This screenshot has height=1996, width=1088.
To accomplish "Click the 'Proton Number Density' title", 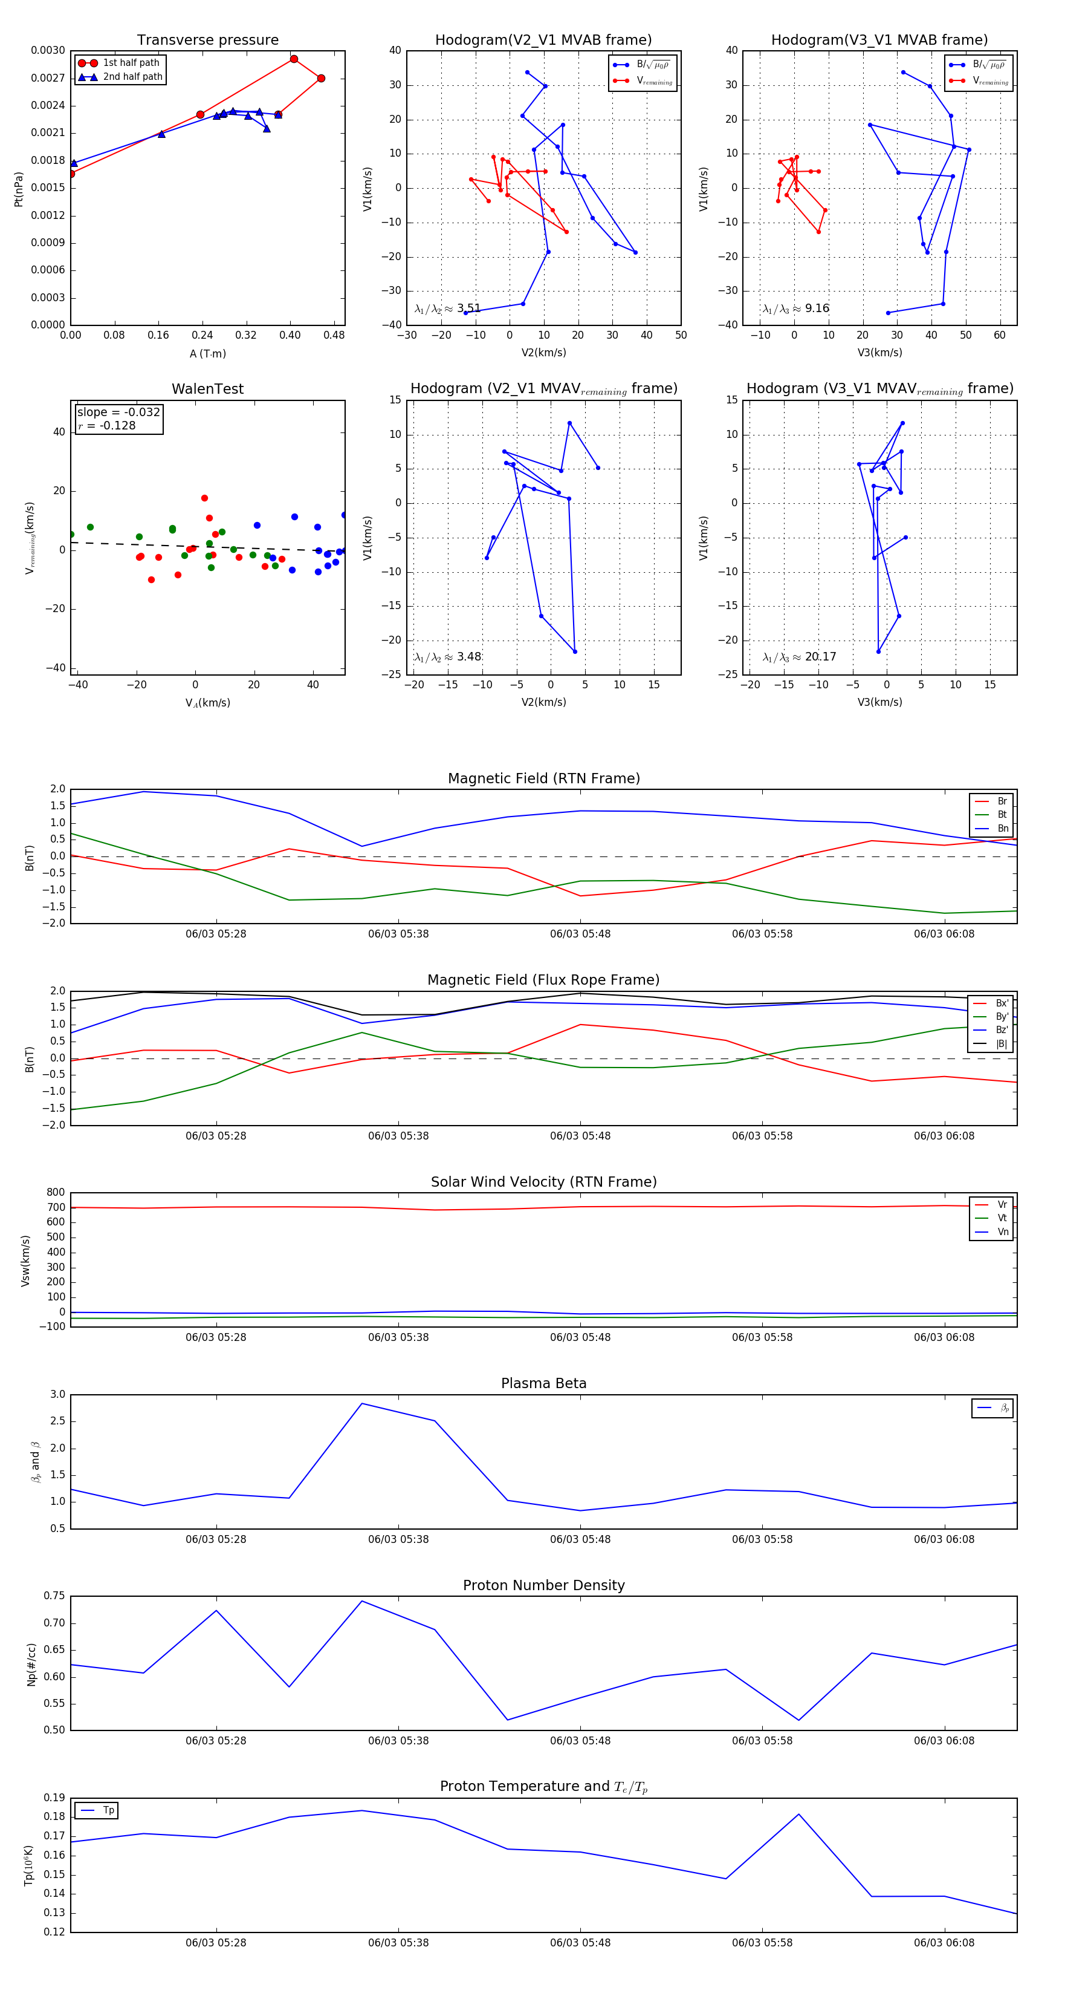I will [x=543, y=1585].
